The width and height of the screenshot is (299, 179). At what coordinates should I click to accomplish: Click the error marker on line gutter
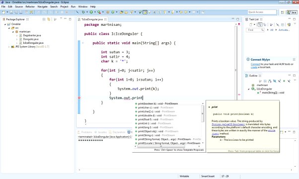(79, 98)
